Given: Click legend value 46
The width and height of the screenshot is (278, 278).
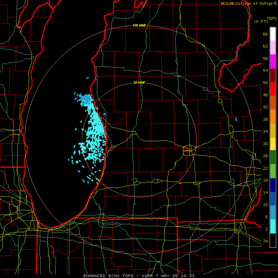Looking at the screenshot, I should pyautogui.click(x=265, y=95).
